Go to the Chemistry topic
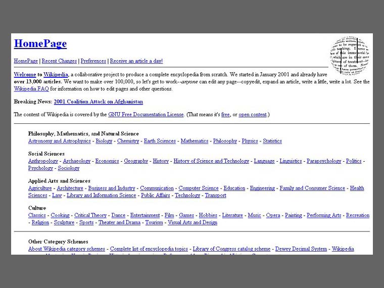384x288 pixels. click(x=128, y=141)
